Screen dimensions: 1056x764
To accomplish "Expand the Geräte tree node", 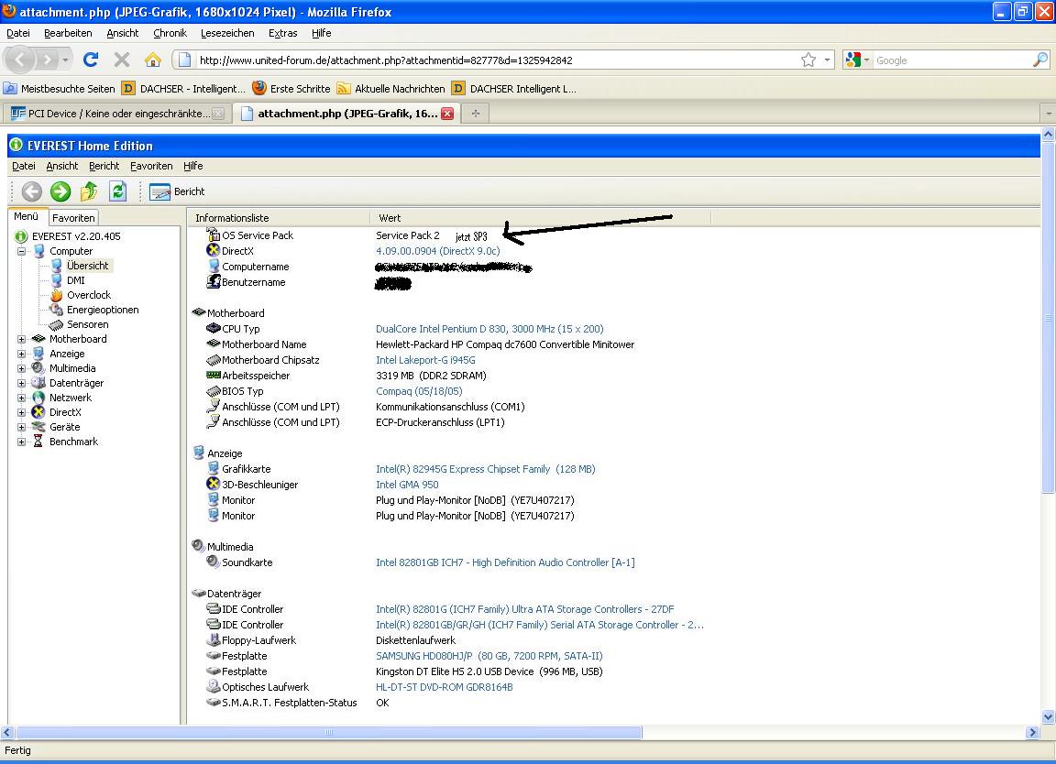I will pyautogui.click(x=22, y=428).
